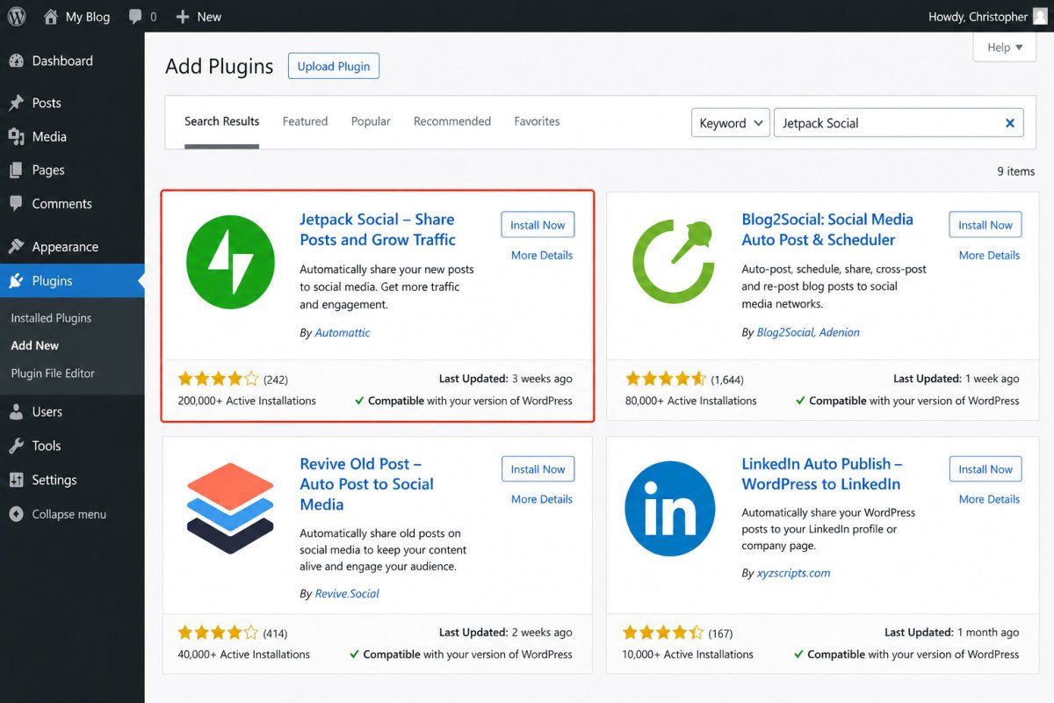Open the Keyword search type dropdown
Viewport: 1054px width, 703px height.
coord(731,123)
